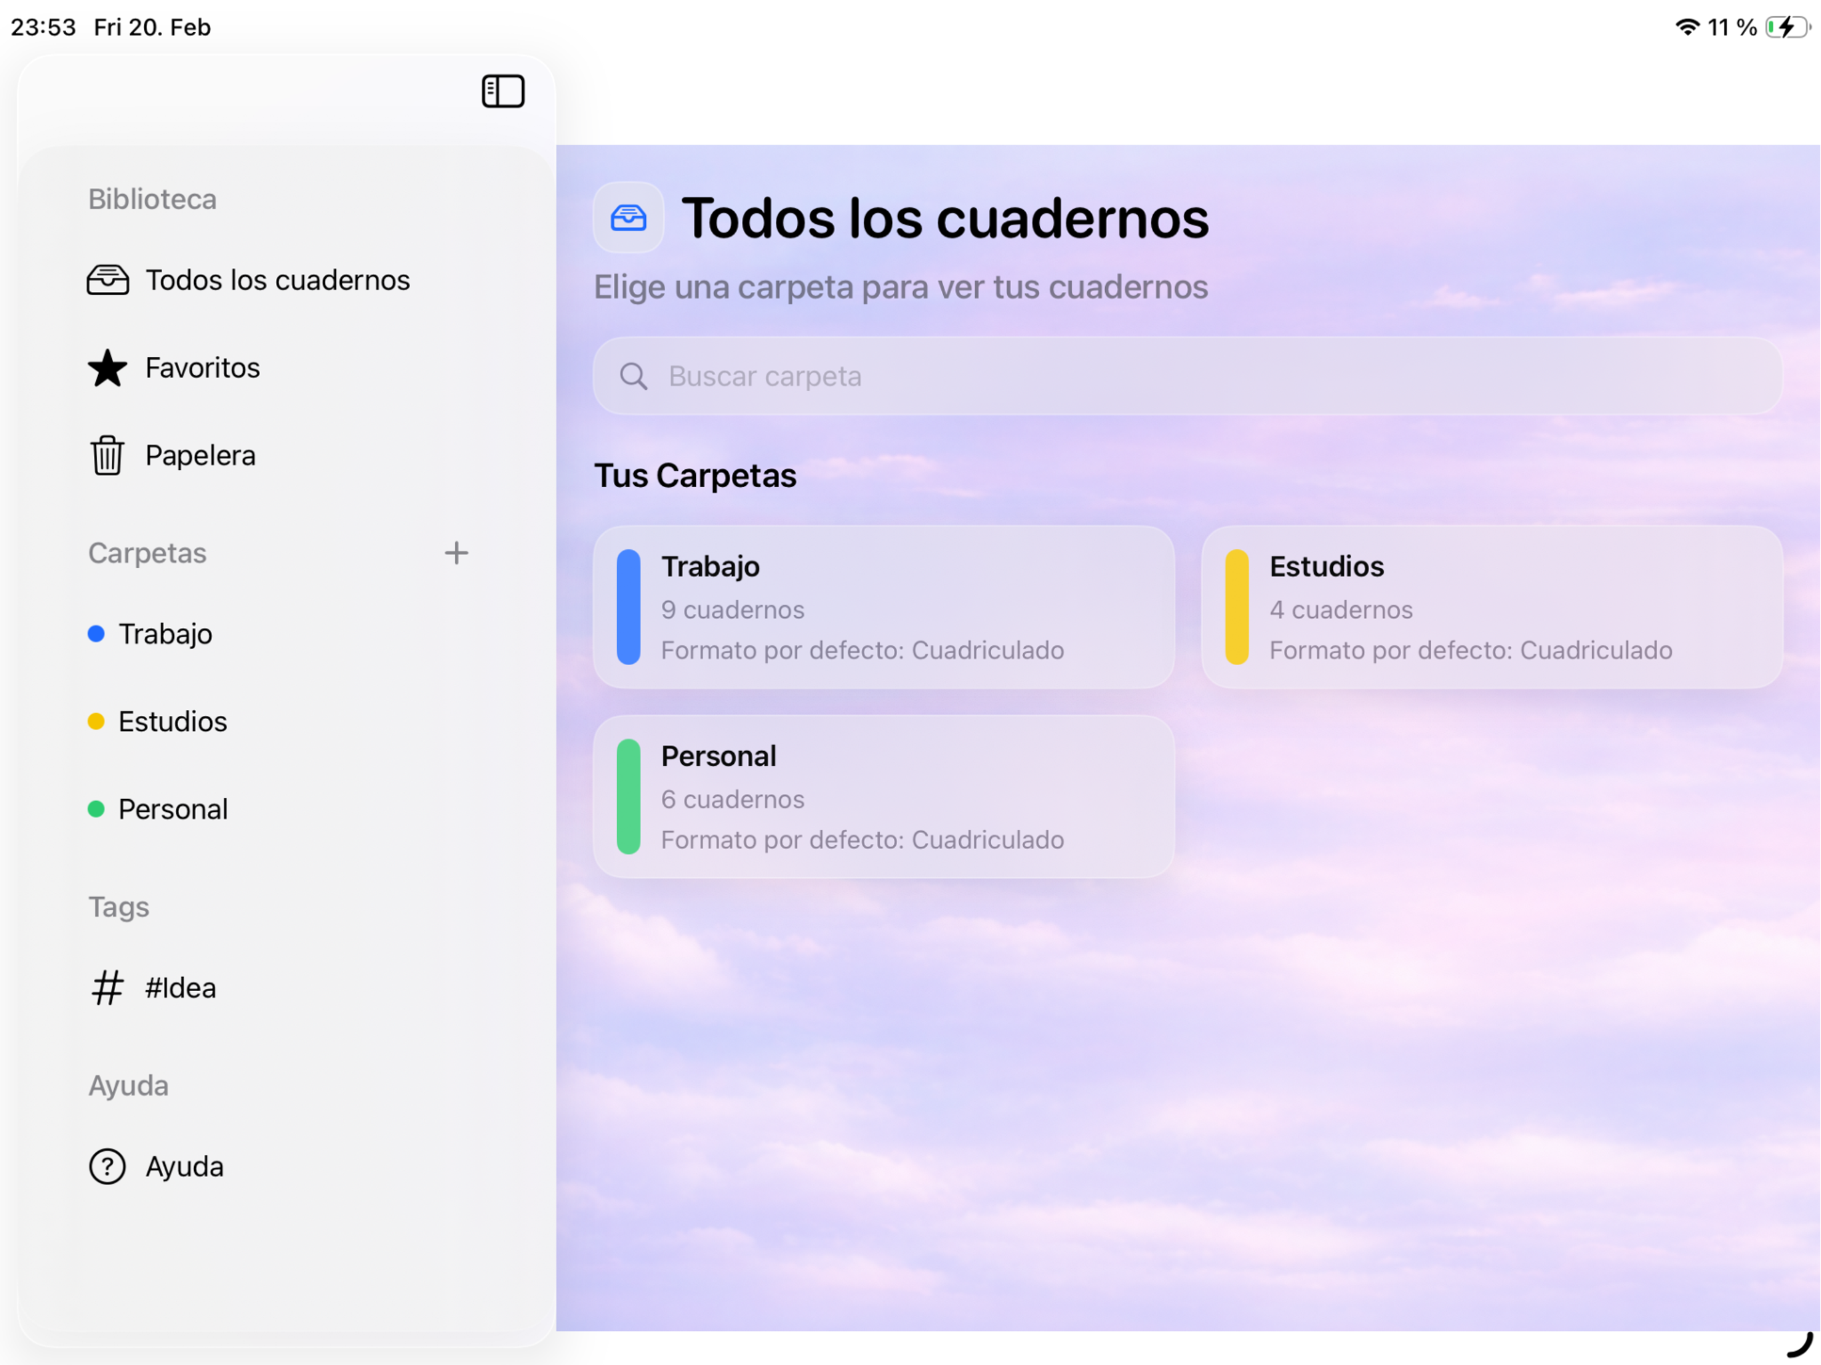Screen dimensions: 1821x1365
Task: Click the Todos los cuadernos page title
Action: pyautogui.click(x=945, y=219)
